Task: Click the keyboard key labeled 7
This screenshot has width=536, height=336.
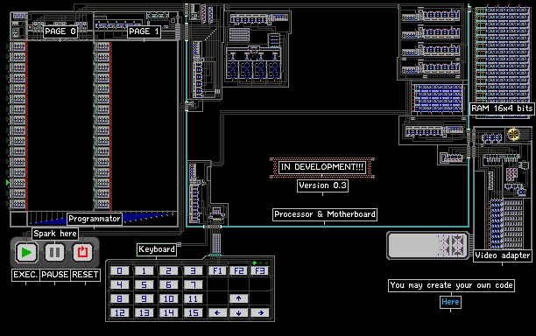Action: tap(194, 284)
